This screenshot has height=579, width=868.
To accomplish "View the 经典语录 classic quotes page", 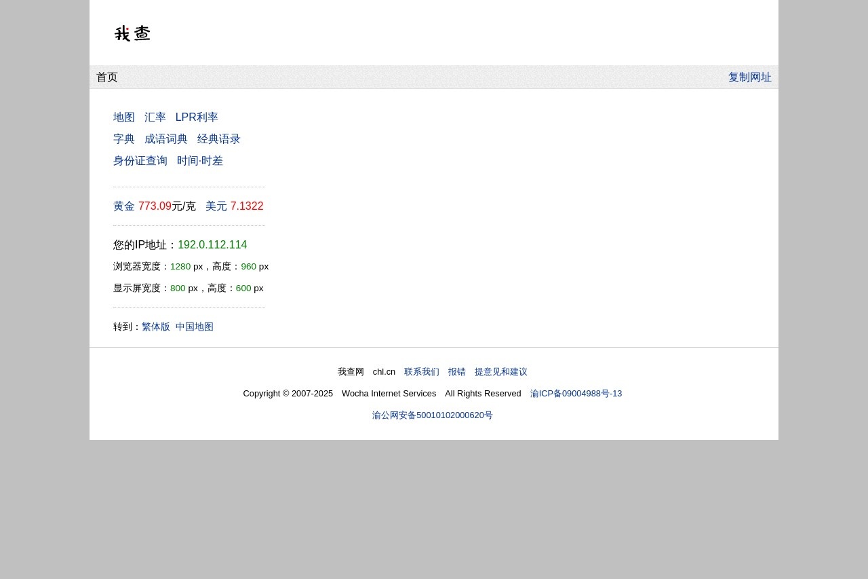I will pos(219,139).
